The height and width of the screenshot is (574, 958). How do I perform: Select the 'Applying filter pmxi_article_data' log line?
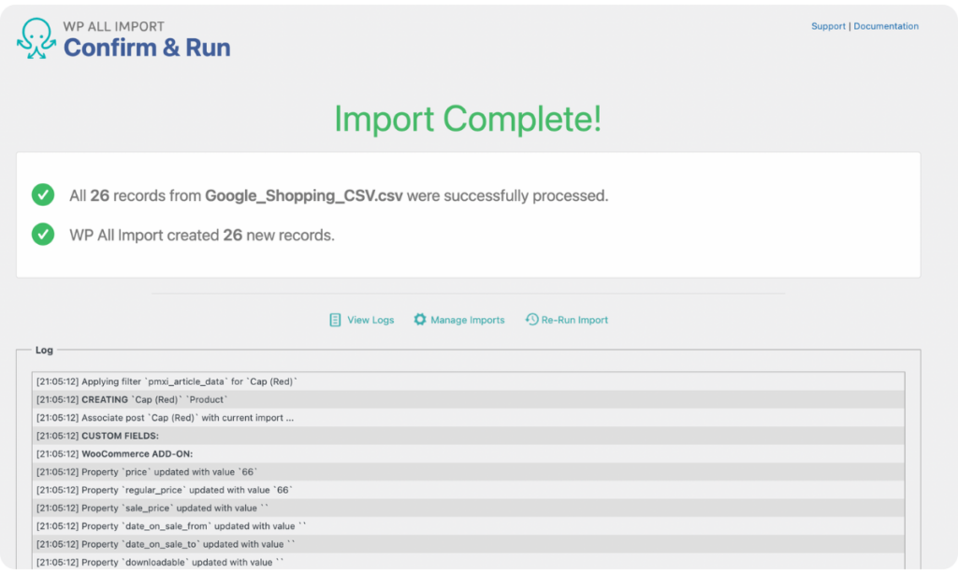pyautogui.click(x=468, y=381)
